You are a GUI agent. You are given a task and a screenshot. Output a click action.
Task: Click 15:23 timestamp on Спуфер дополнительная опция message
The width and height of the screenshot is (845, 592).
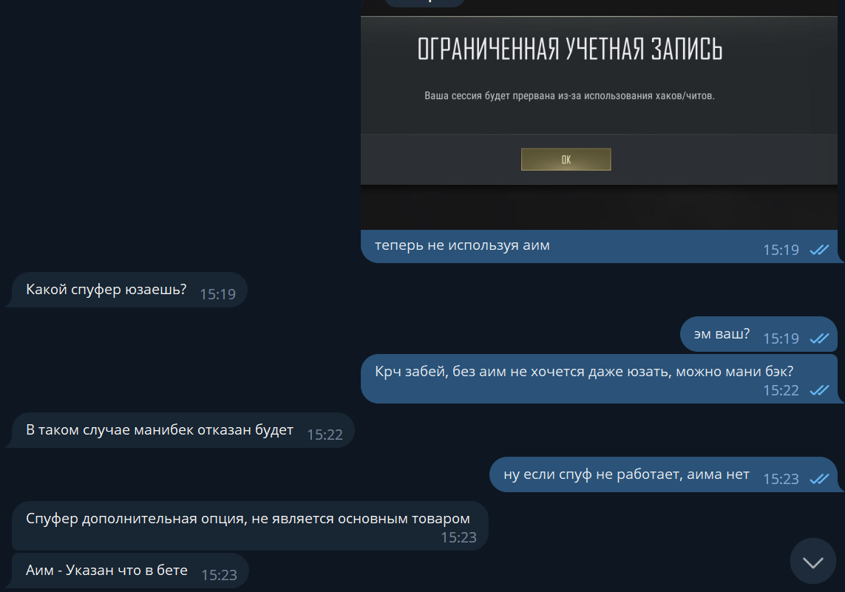(x=458, y=537)
